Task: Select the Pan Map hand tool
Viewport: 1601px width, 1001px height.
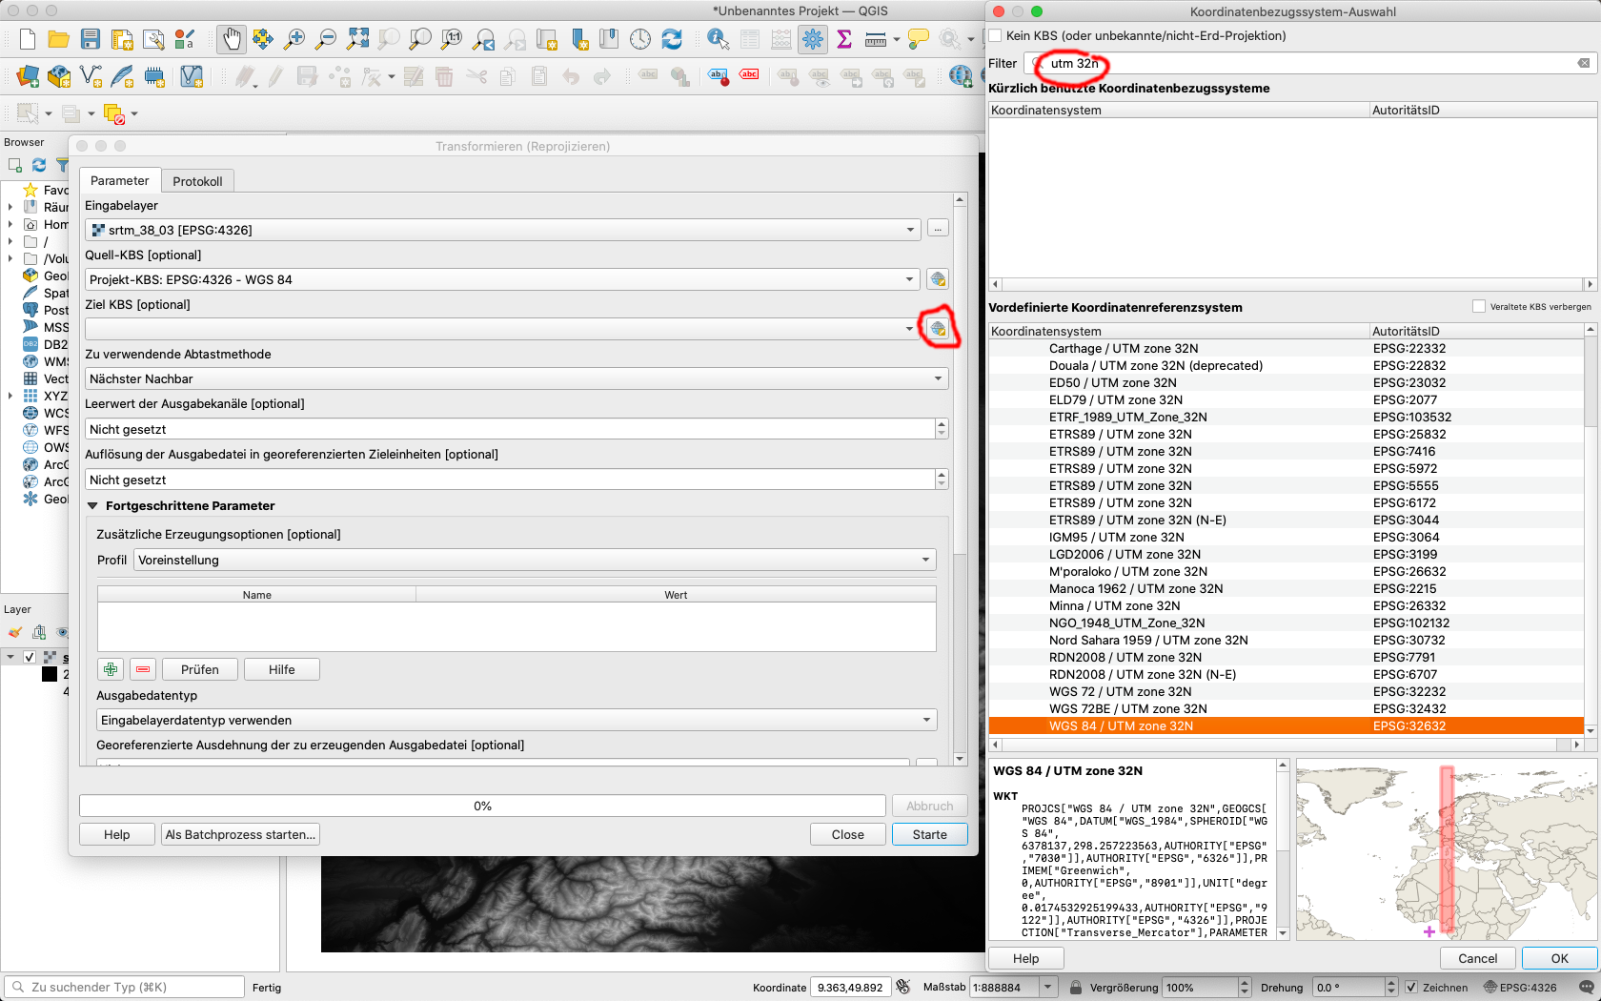Action: [231, 39]
